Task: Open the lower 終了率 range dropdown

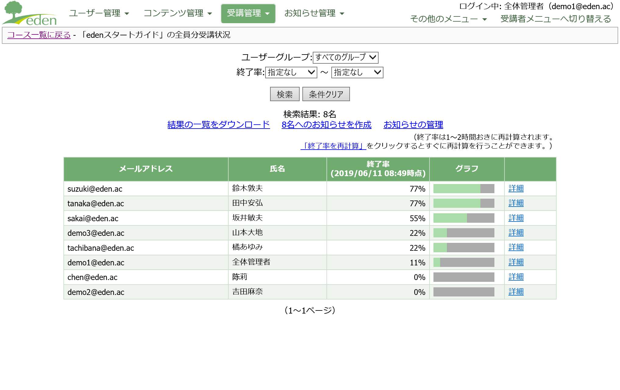Action: click(291, 73)
